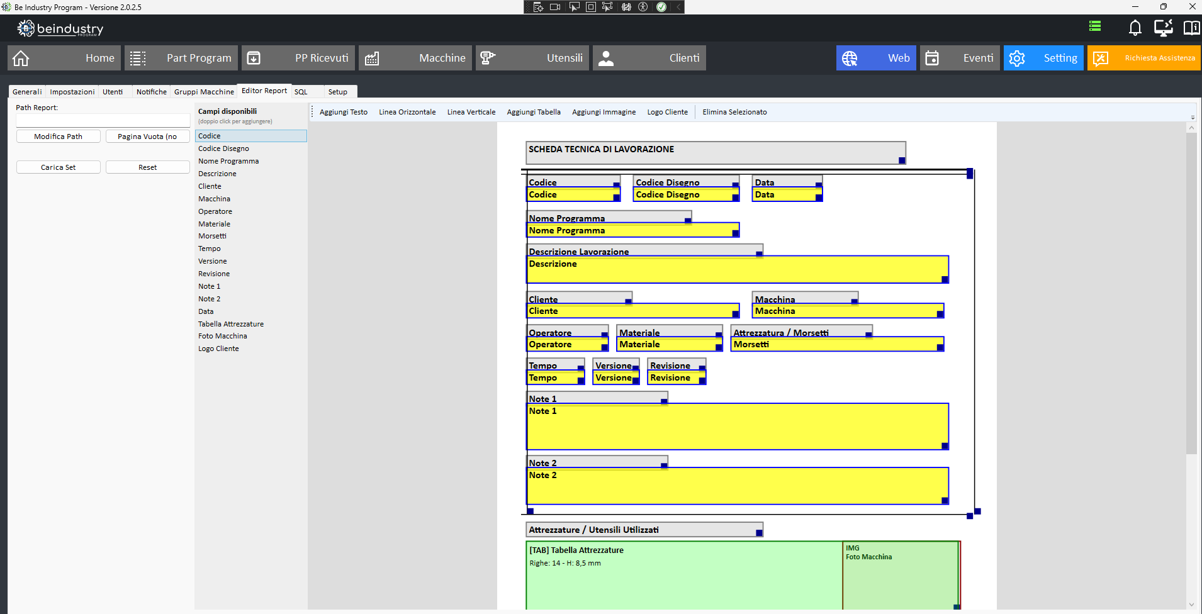Click the monitor remote connection icon
This screenshot has width=1202, height=614.
click(x=1163, y=28)
